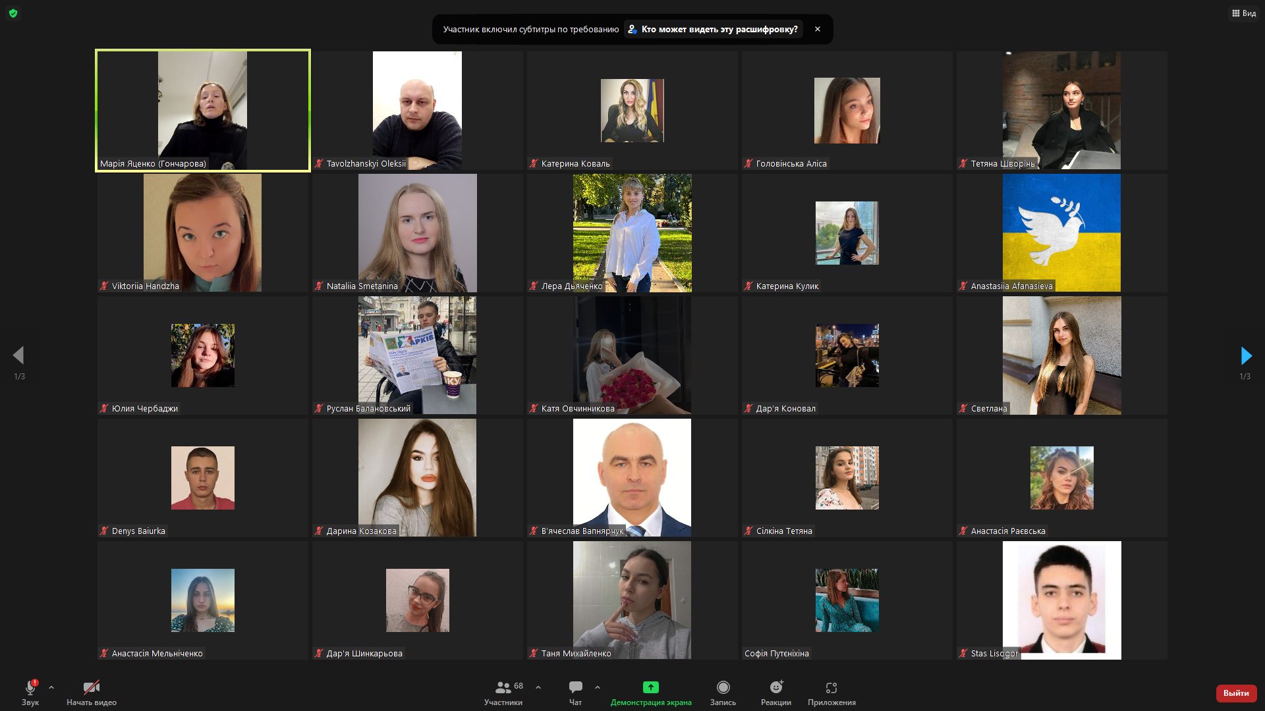Go to previous gallery page arrow
The width and height of the screenshot is (1265, 711).
18,356
